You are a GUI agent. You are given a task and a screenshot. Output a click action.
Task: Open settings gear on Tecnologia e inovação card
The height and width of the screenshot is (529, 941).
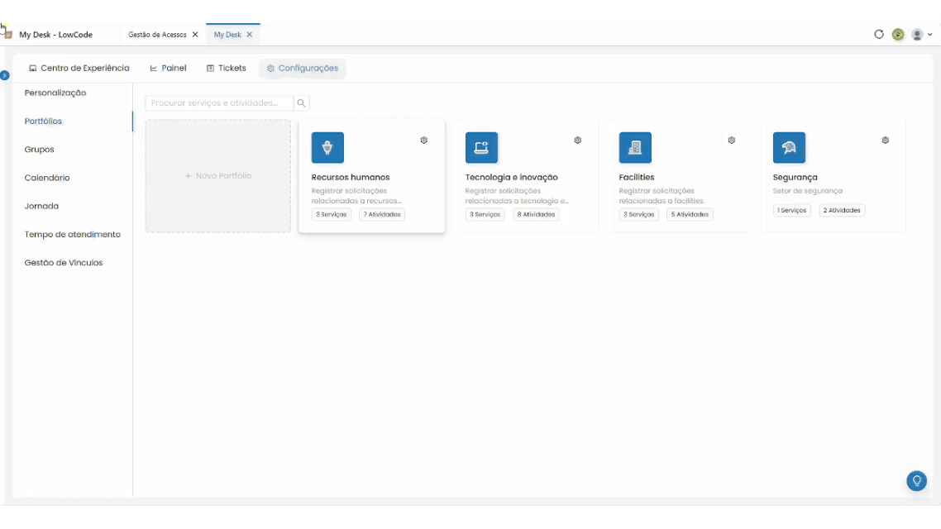click(x=578, y=141)
